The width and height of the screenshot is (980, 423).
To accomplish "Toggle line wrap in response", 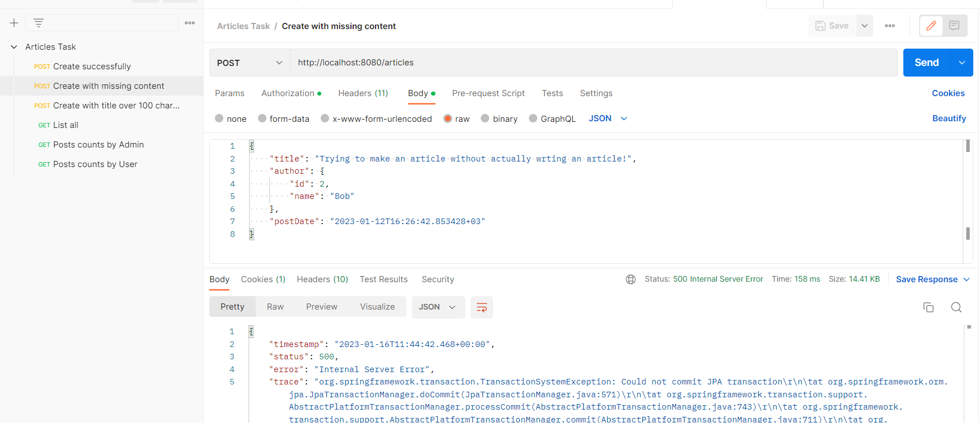I will click(482, 307).
